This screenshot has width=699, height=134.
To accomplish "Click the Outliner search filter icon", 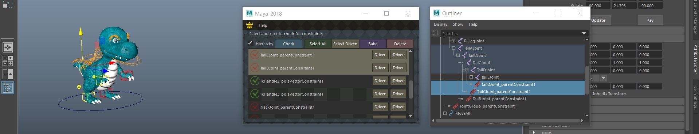I will [x=436, y=33].
